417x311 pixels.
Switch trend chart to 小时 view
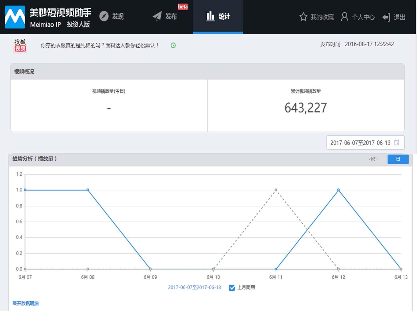(373, 159)
